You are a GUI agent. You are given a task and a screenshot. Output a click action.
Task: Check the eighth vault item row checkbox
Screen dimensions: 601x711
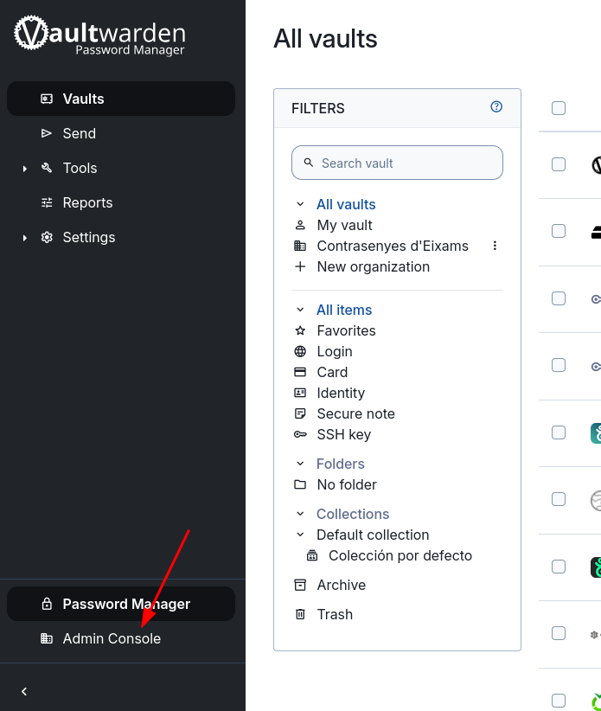[x=559, y=633]
